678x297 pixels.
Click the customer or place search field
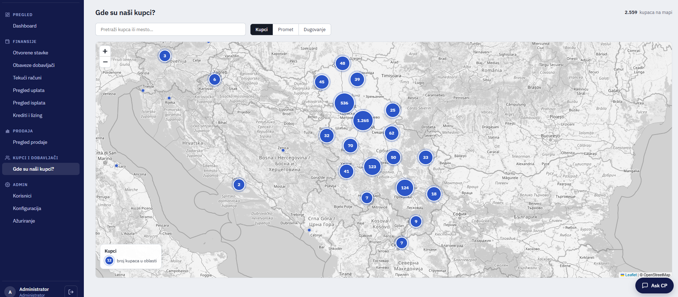pyautogui.click(x=171, y=29)
